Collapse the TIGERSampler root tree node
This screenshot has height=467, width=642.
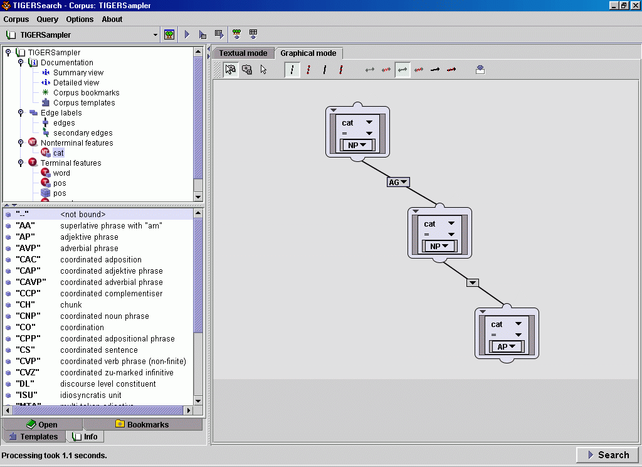pyautogui.click(x=8, y=53)
